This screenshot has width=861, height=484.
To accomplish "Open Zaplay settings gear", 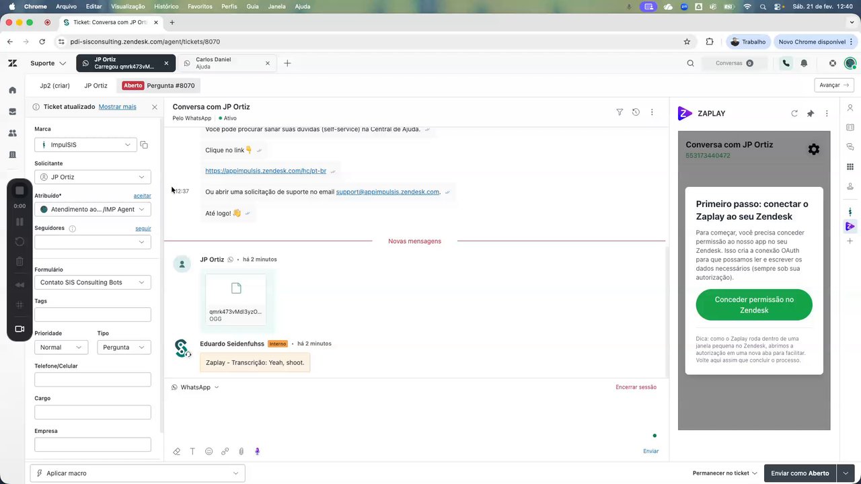I will tap(814, 149).
